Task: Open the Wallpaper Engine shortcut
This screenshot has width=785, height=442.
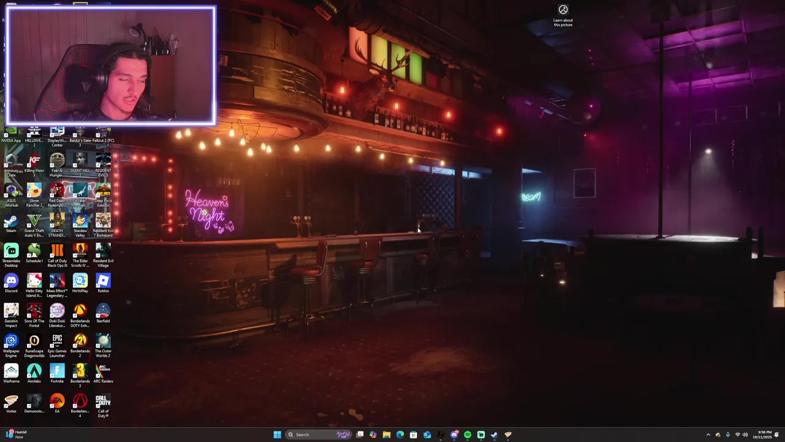Action: [11, 346]
